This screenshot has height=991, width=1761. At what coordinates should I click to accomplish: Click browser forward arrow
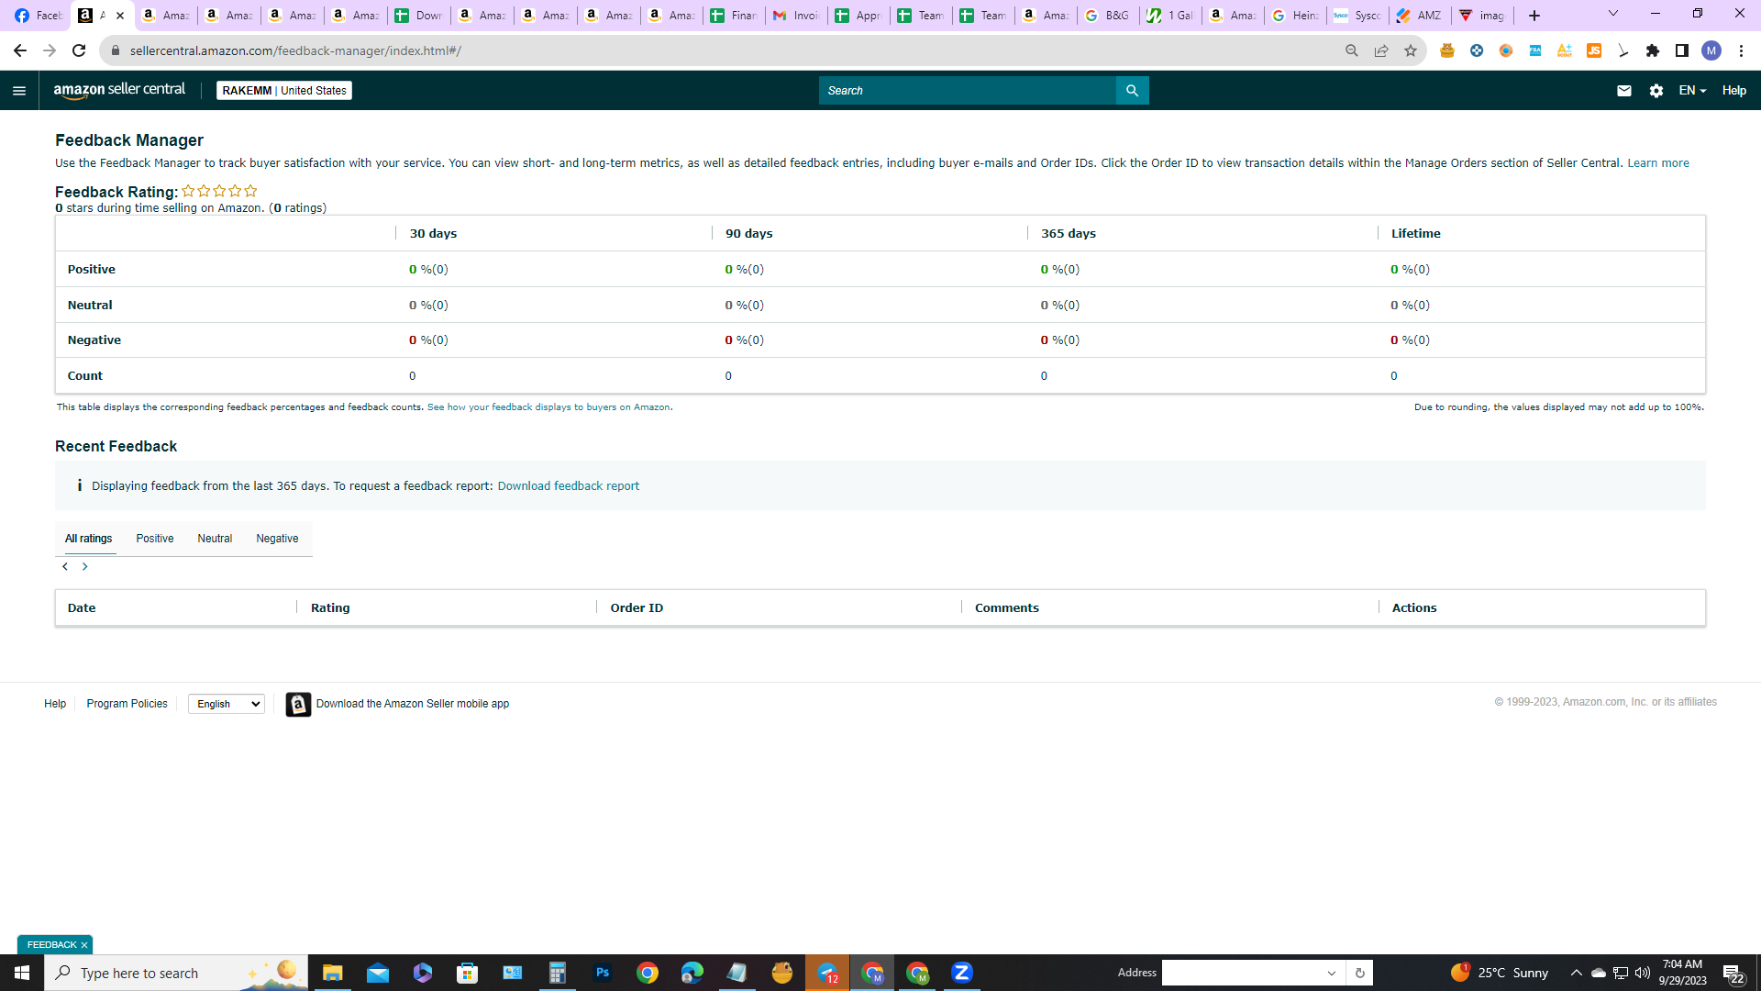[50, 50]
